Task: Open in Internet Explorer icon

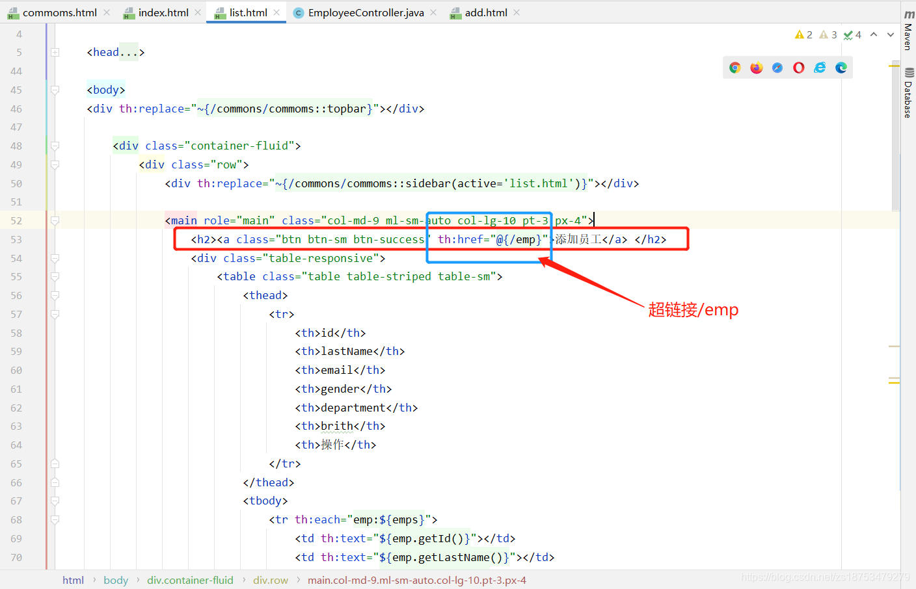Action: [820, 68]
